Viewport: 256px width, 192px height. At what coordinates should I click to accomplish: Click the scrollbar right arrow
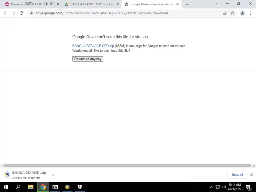tap(254, 166)
